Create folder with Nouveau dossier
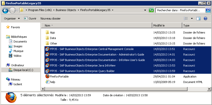This screenshot has width=212, height=105. 50,18
